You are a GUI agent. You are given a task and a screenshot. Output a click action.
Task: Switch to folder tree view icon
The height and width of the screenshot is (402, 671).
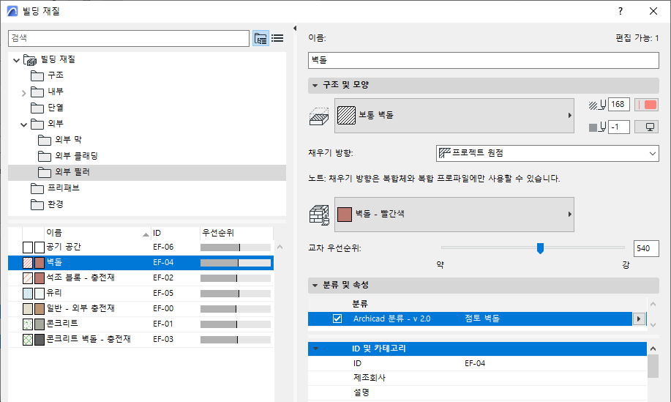[x=260, y=38]
